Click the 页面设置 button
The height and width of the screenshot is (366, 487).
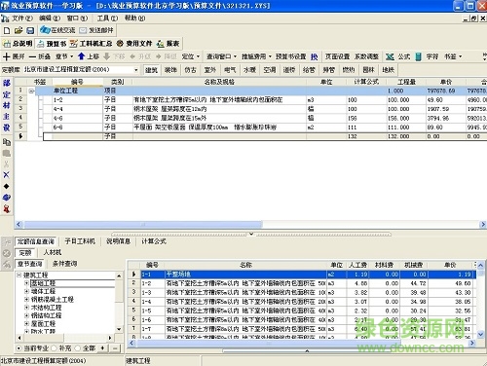(x=338, y=56)
